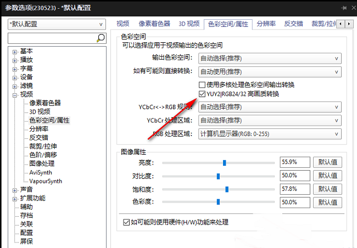Select 屏保 in the tree
Viewport: 357px width, 248px height.
[x=26, y=241]
